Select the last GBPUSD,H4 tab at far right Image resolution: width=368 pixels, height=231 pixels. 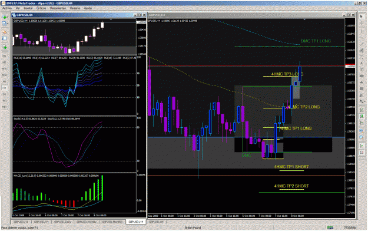tap(156, 222)
